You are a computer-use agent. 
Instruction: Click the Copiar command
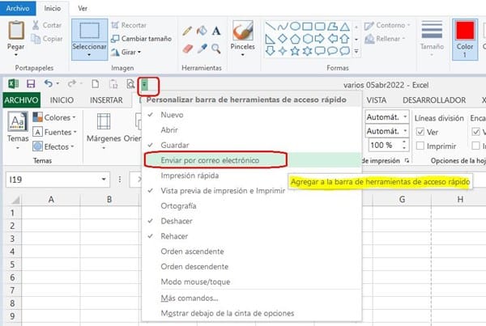pos(47,39)
